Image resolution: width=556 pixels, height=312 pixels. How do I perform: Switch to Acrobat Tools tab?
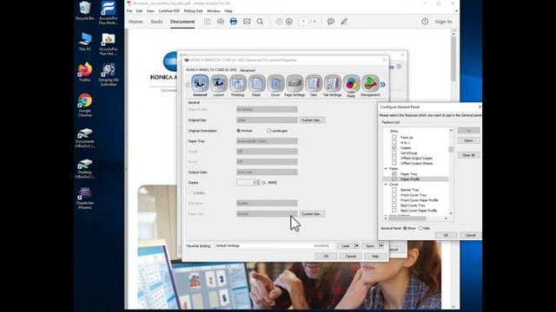156,22
